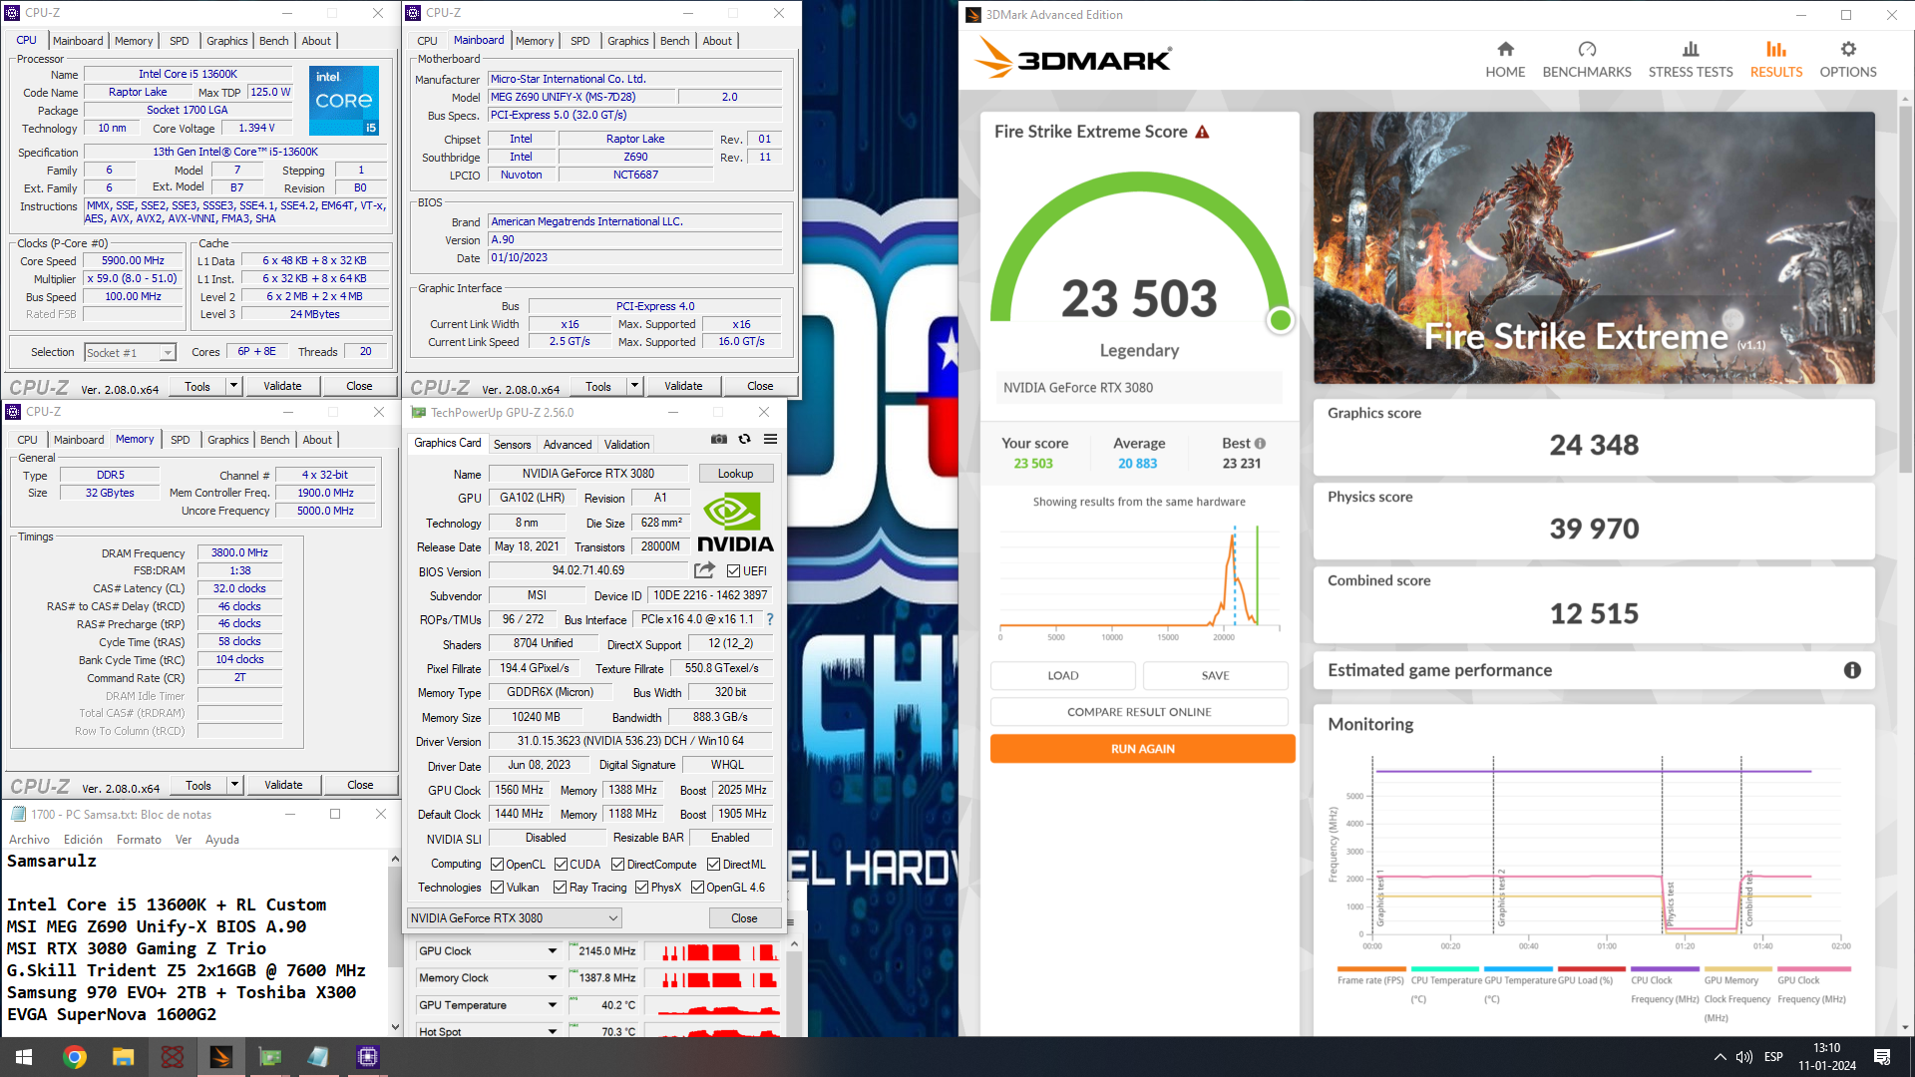Click COMPARE RESULT ONLINE button
This screenshot has width=1915, height=1077.
coord(1139,712)
